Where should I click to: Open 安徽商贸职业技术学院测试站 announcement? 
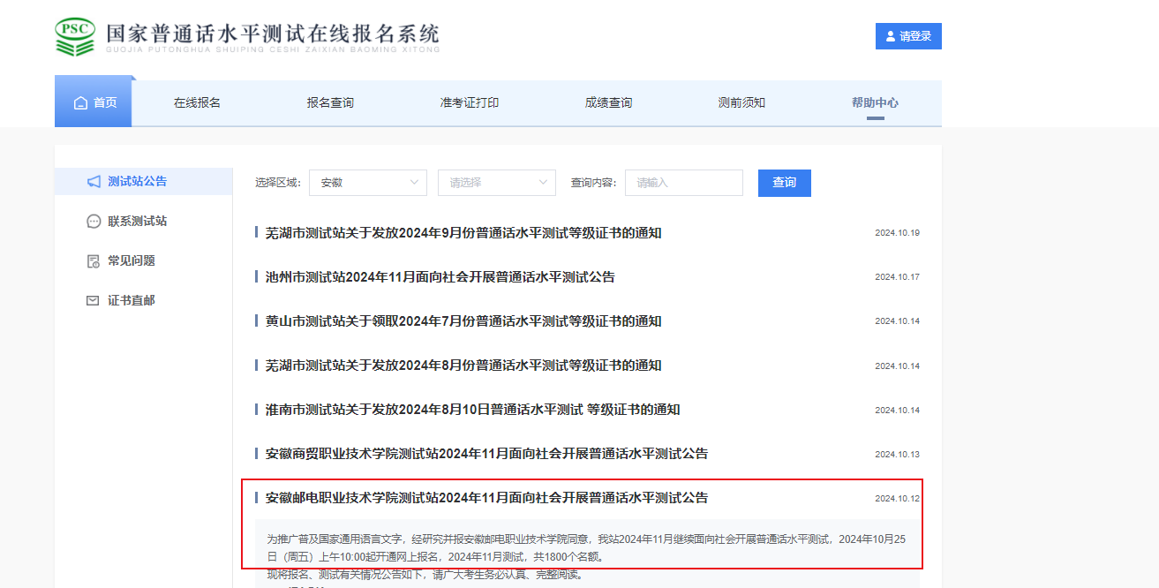486,454
